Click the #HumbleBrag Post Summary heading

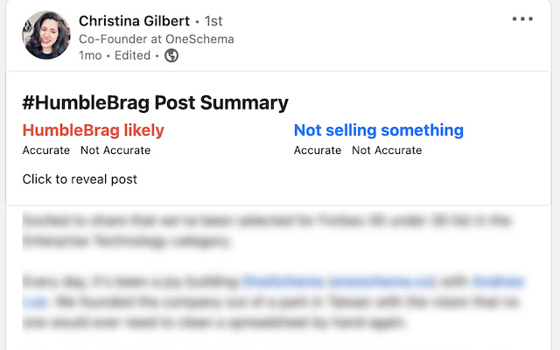(156, 103)
